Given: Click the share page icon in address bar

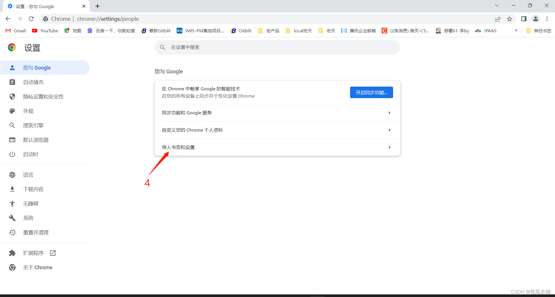Looking at the screenshot, I should point(498,19).
